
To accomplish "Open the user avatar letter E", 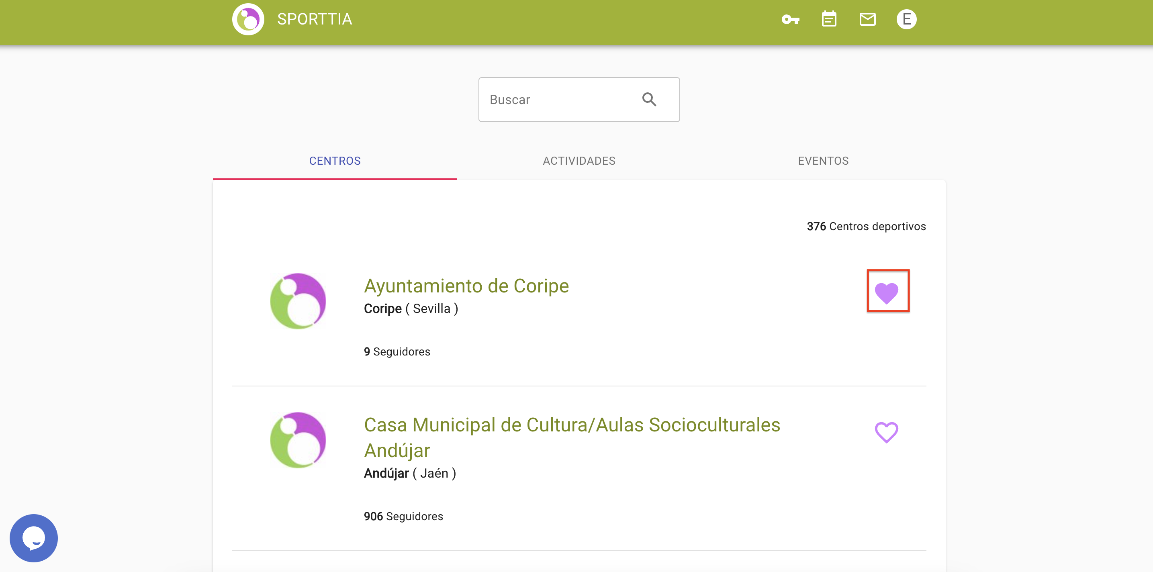I will tap(906, 19).
